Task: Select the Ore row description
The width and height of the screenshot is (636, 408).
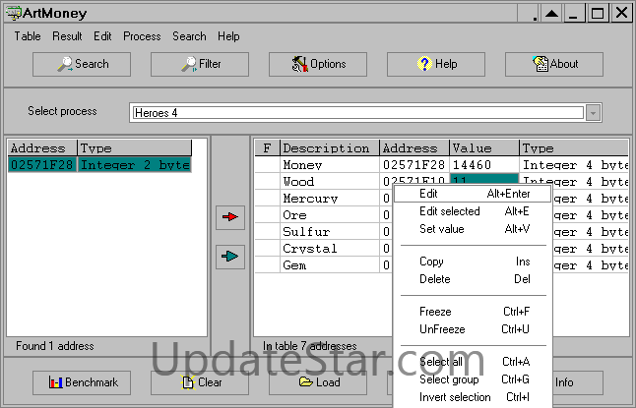Action: (330, 214)
